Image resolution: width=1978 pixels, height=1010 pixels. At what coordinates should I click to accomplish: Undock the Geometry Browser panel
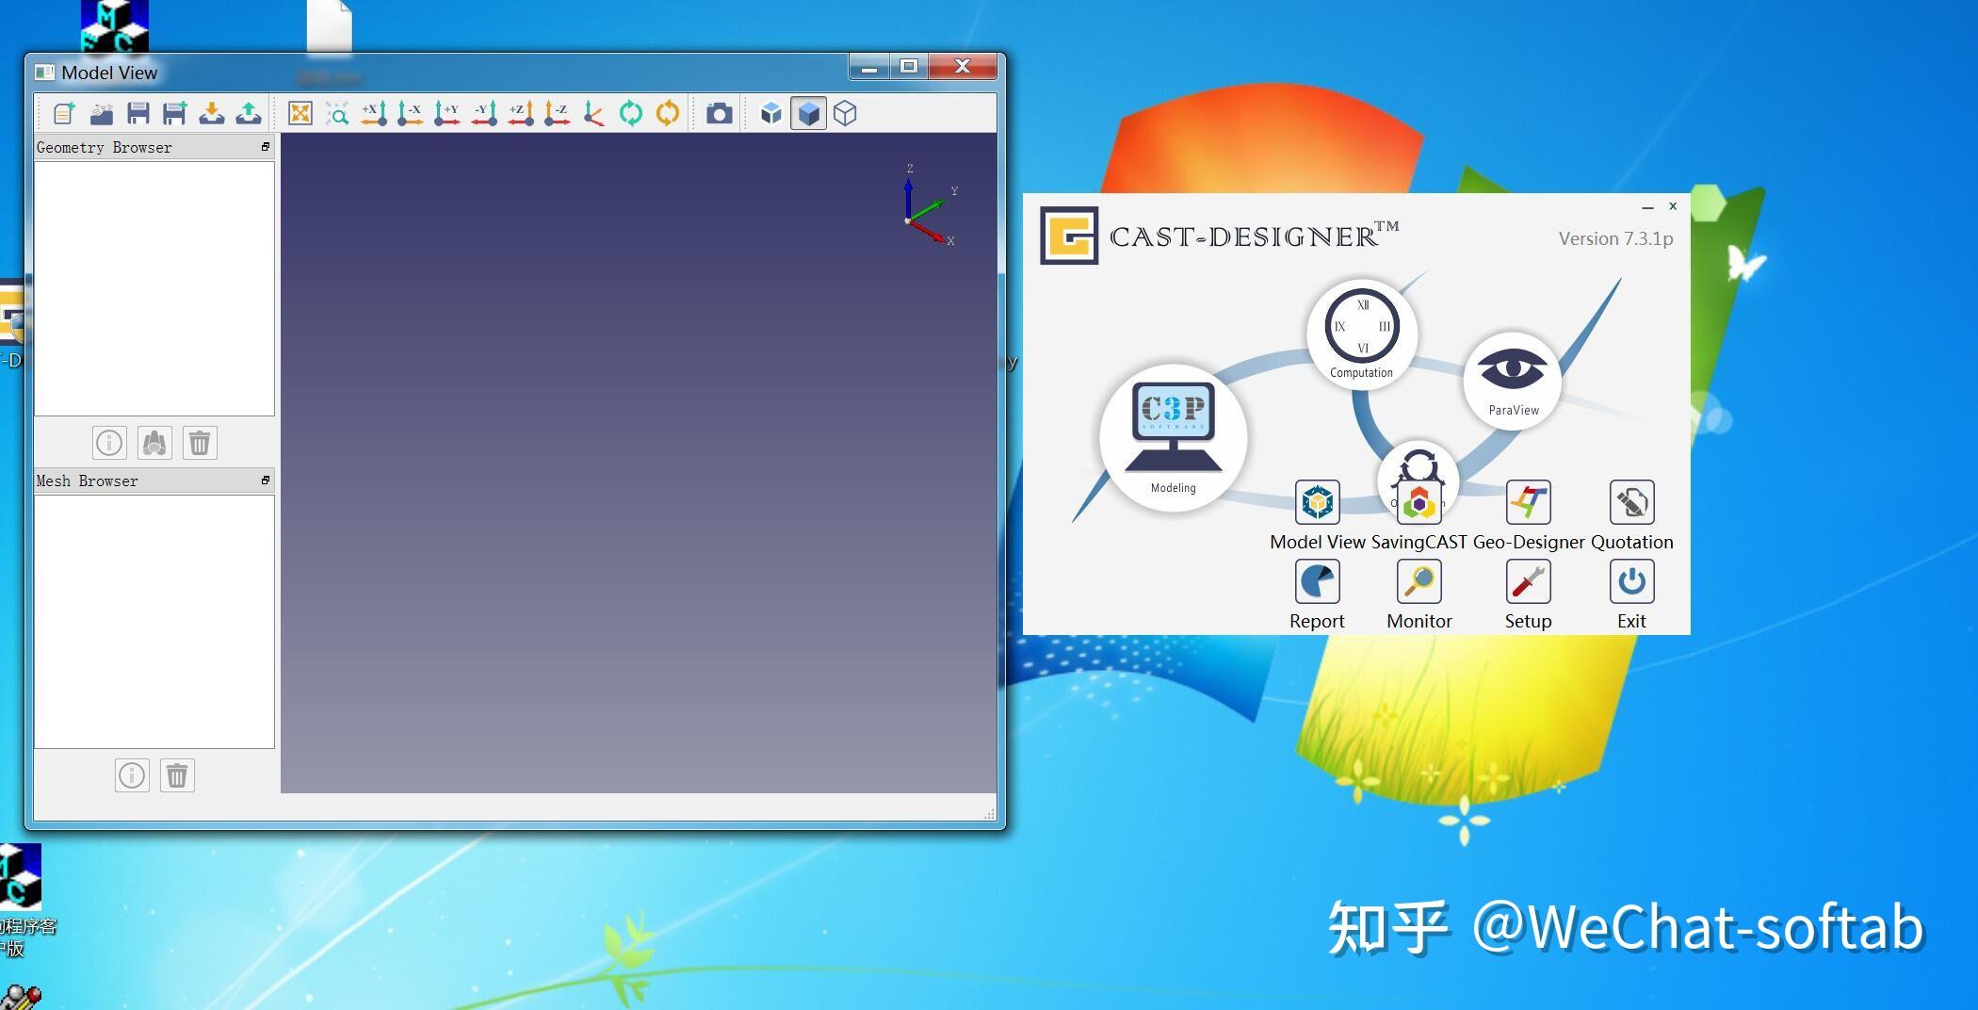[265, 147]
